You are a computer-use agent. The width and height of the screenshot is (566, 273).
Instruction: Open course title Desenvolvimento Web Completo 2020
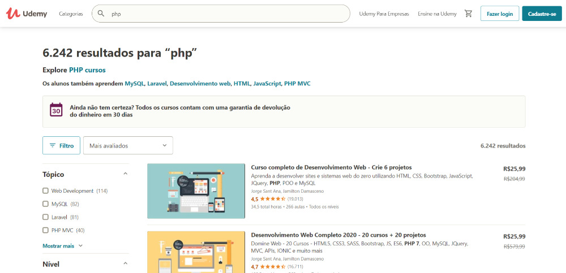338,235
